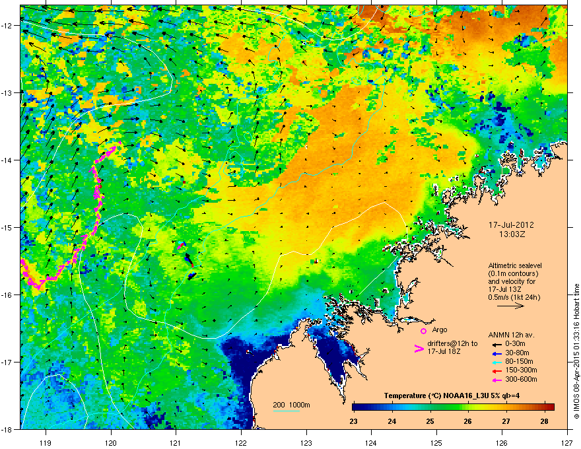581x449 pixels.
Task: Click the longitude axis label 120
Action: click(x=111, y=442)
